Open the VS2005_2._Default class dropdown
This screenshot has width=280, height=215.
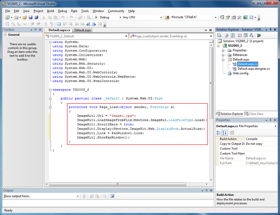(x=126, y=36)
